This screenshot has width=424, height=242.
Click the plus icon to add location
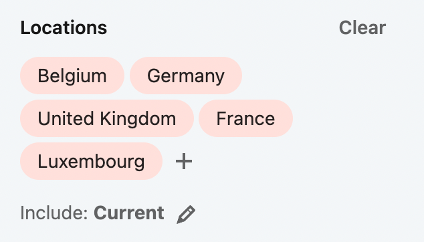(x=184, y=161)
